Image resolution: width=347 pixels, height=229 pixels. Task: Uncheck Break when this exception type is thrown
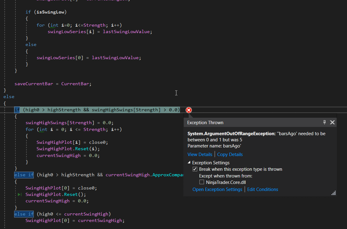195,169
